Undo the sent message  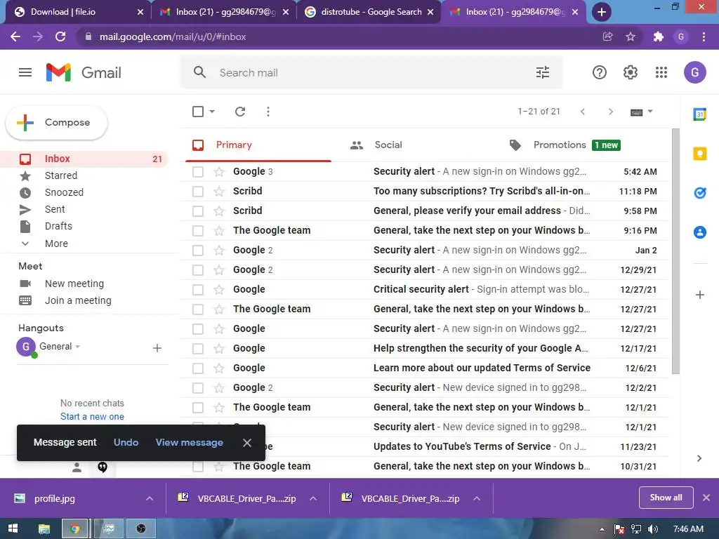pyautogui.click(x=126, y=442)
